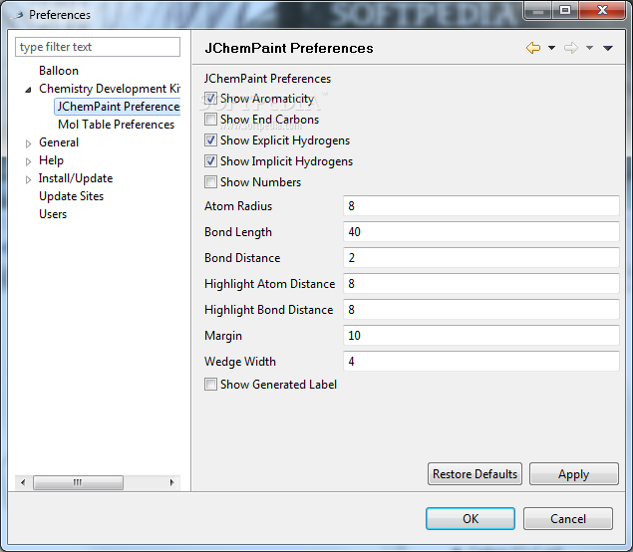The image size is (633, 552).
Task: Click the Highlight Atom Distance field
Action: tap(481, 284)
